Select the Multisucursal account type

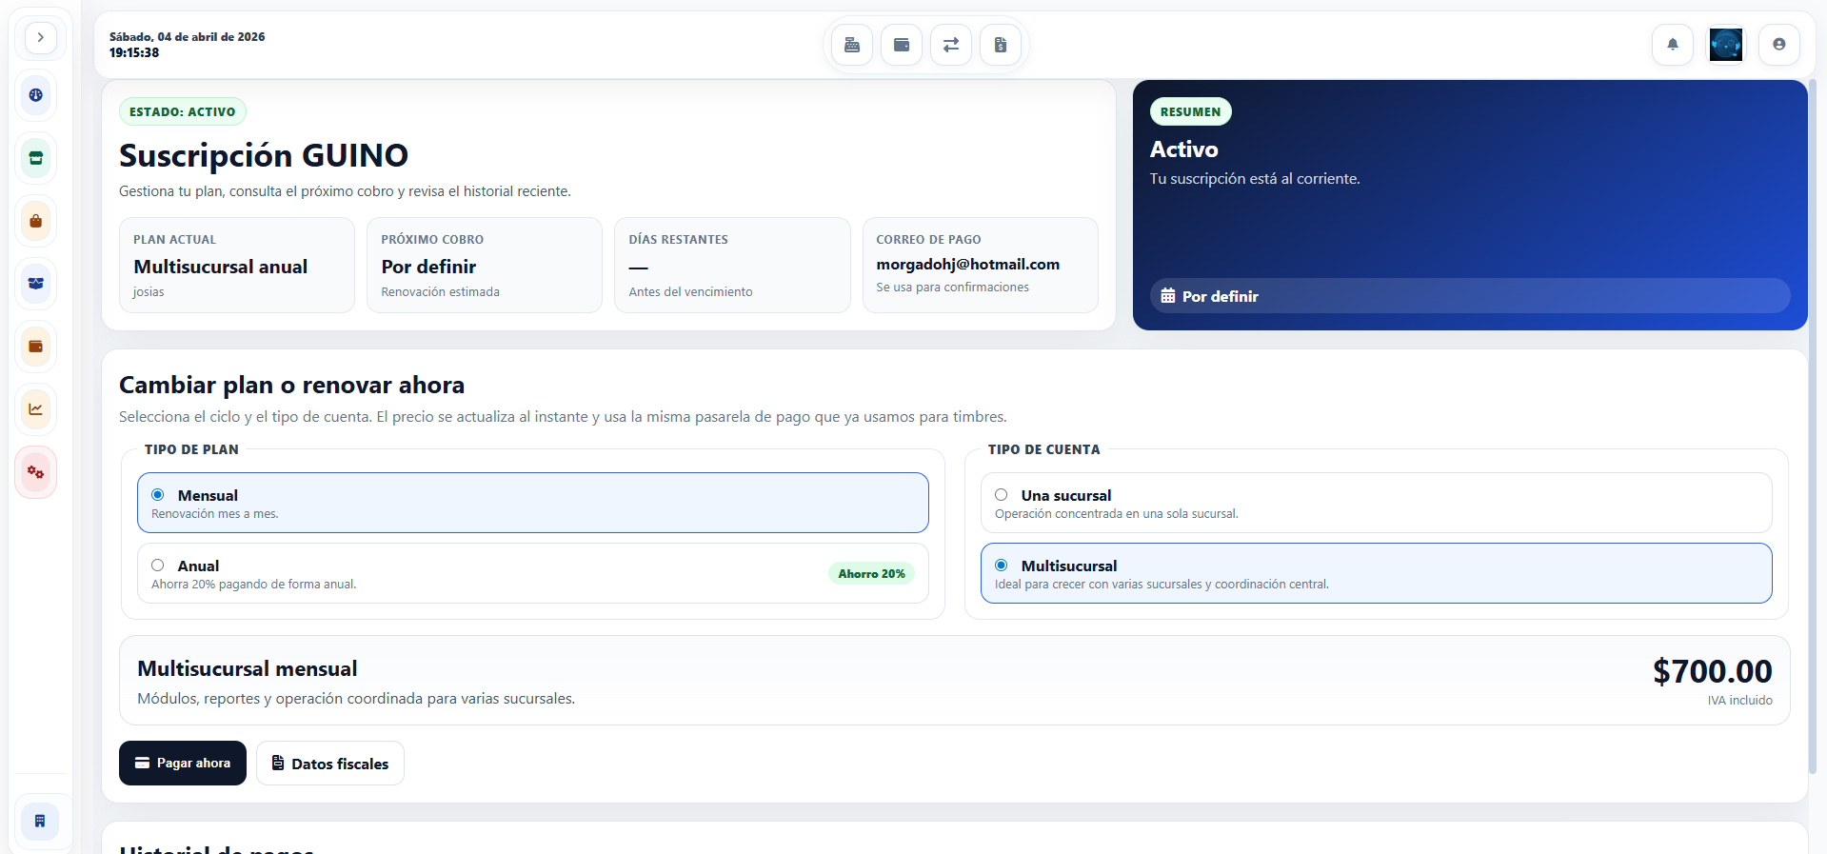[1002, 566]
